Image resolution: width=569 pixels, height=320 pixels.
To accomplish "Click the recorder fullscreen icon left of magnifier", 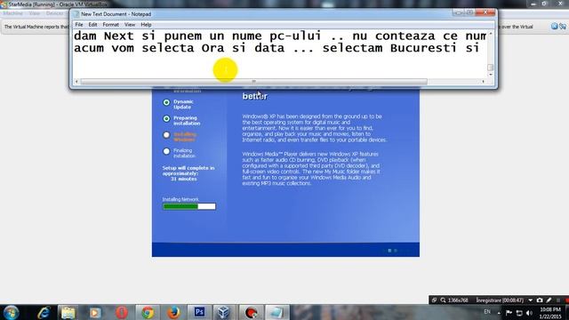I will tap(434, 300).
